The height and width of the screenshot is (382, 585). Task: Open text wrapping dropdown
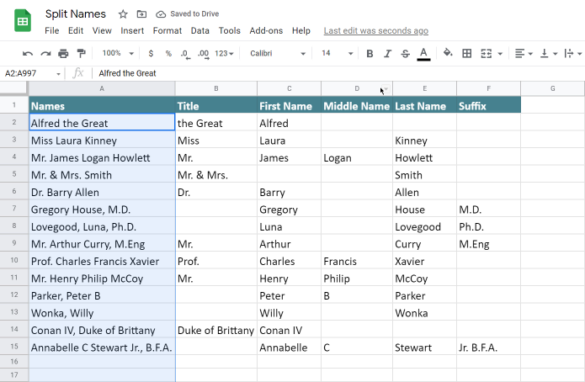coord(573,53)
